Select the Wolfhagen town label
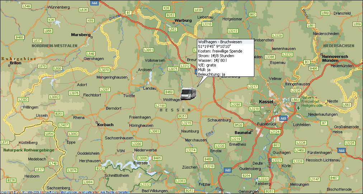 pyautogui.click(x=172, y=100)
